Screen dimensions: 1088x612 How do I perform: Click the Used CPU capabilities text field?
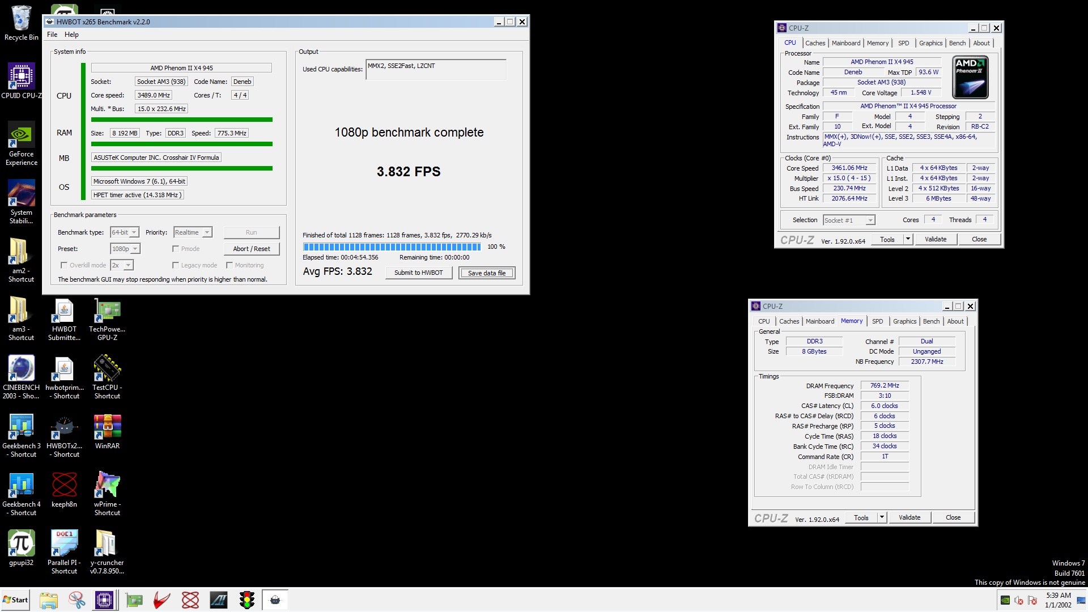tap(436, 70)
